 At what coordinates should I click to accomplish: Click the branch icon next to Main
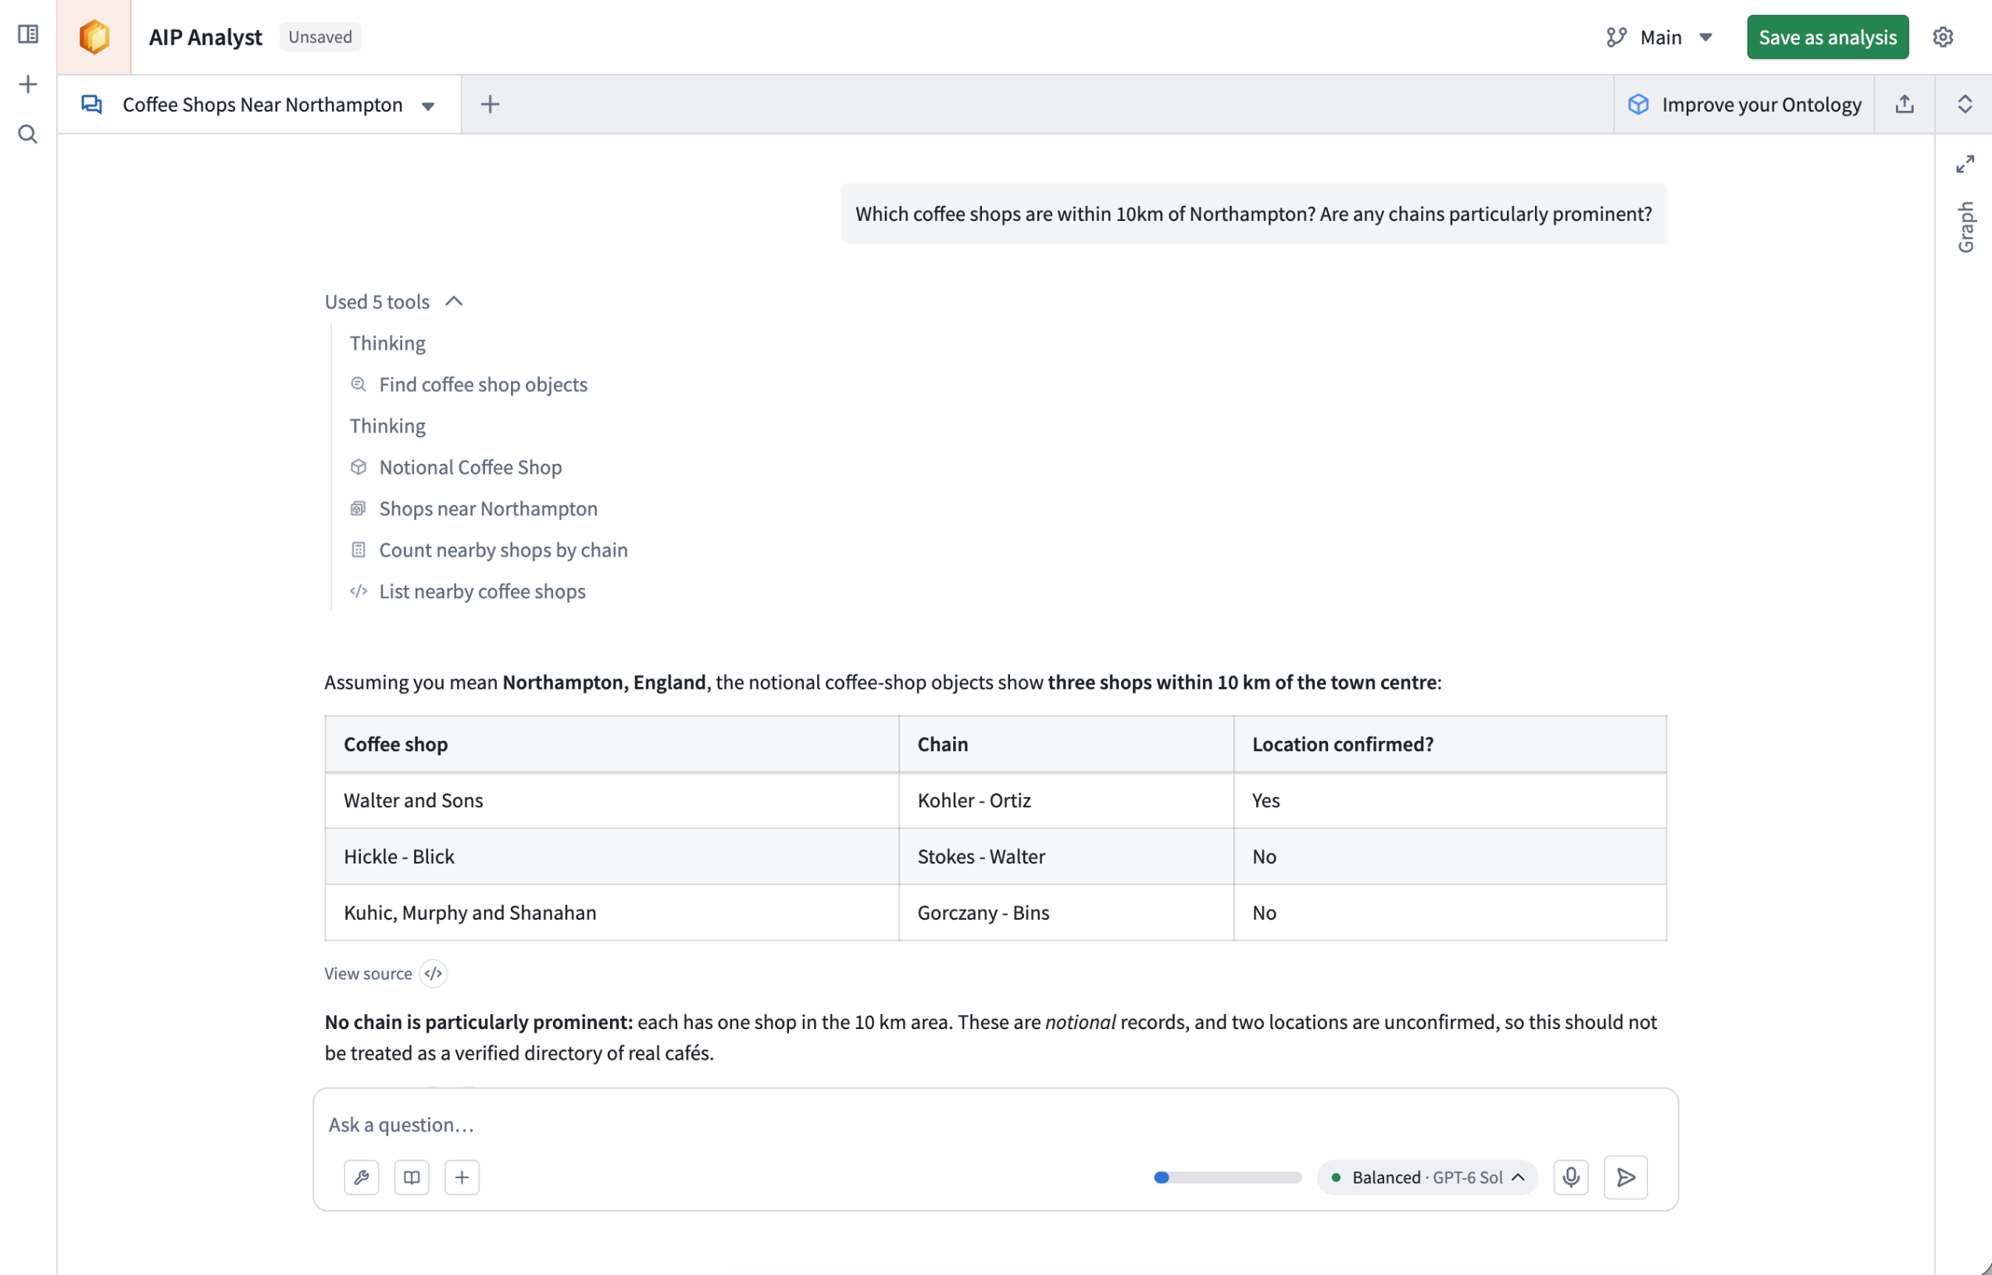point(1616,37)
